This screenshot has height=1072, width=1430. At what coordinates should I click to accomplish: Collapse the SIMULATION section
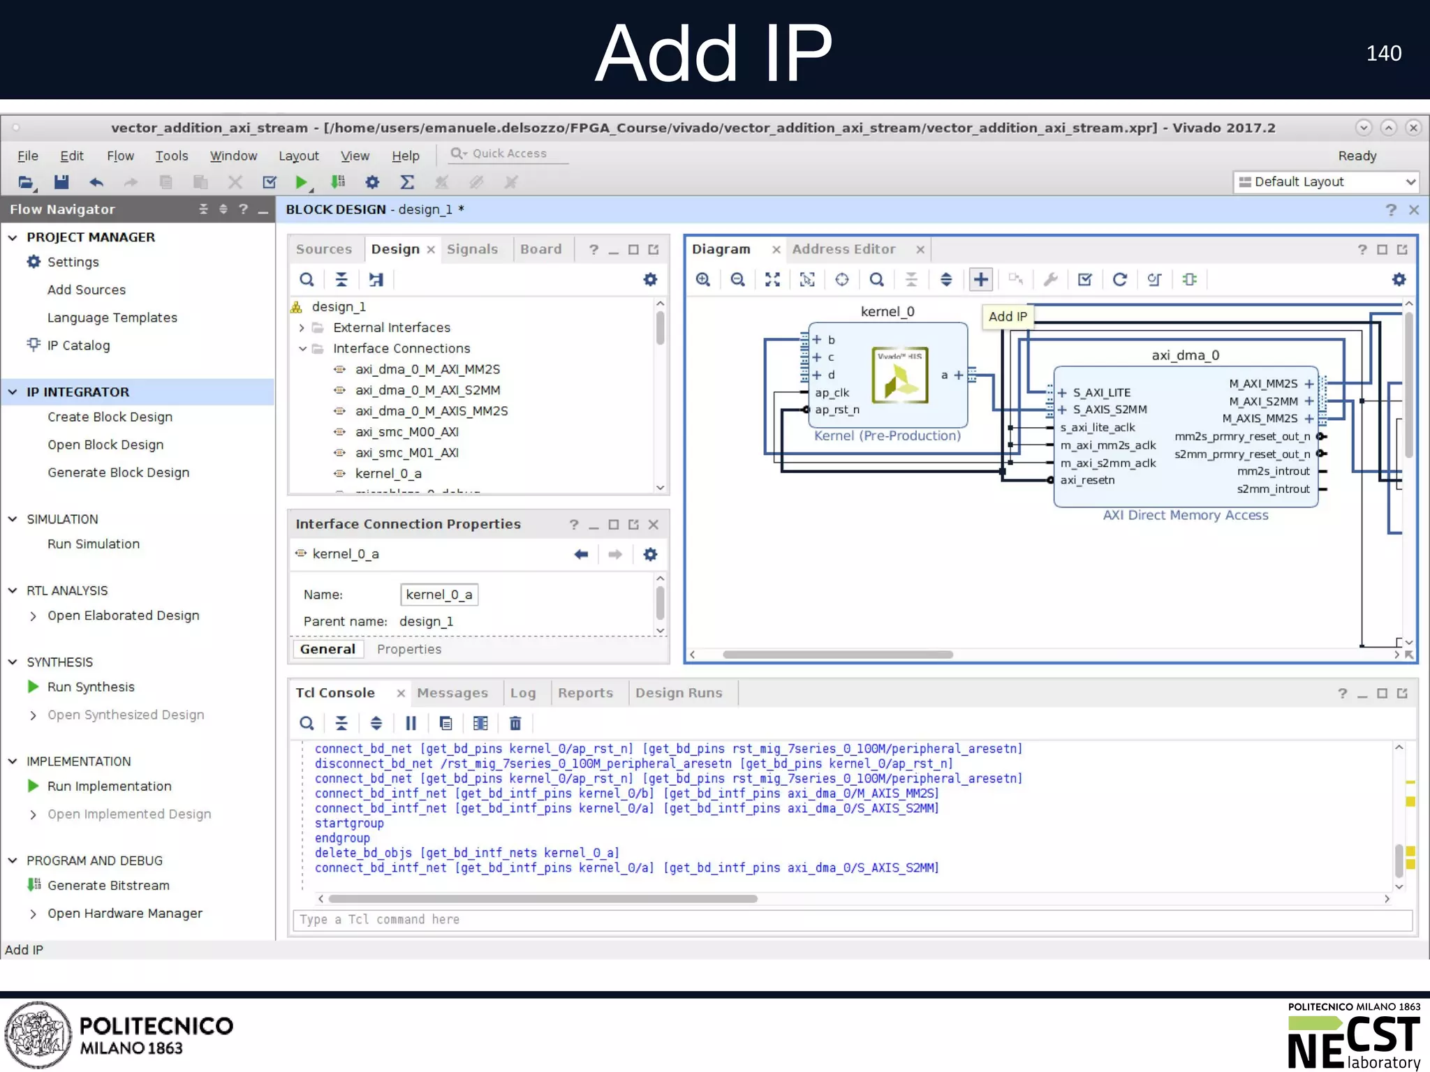point(13,519)
